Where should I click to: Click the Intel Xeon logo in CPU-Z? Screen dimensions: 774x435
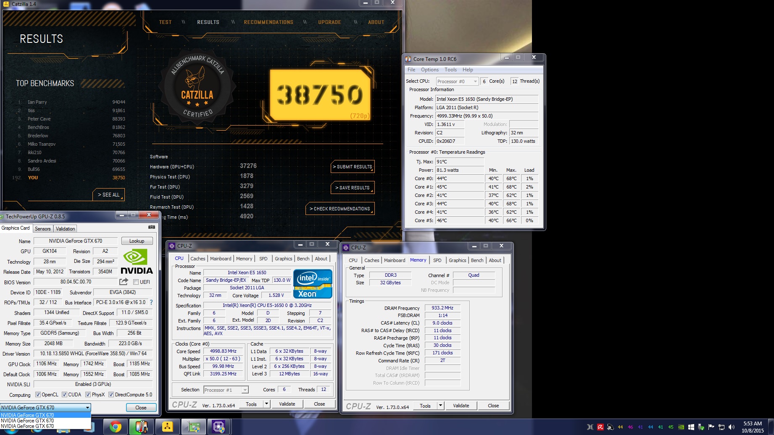pos(313,283)
